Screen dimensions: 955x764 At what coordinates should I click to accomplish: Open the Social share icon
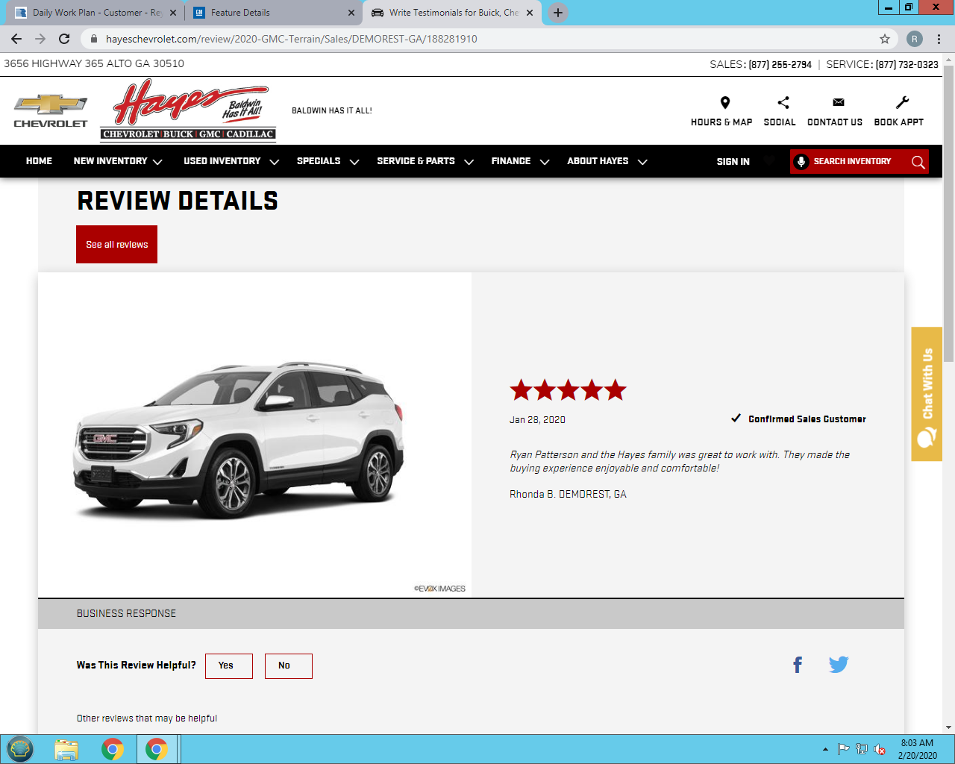783,103
